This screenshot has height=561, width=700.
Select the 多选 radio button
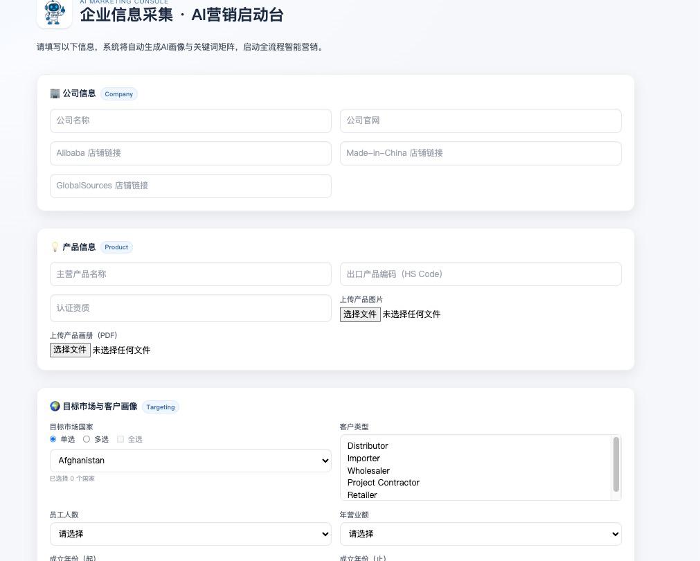[x=87, y=439]
